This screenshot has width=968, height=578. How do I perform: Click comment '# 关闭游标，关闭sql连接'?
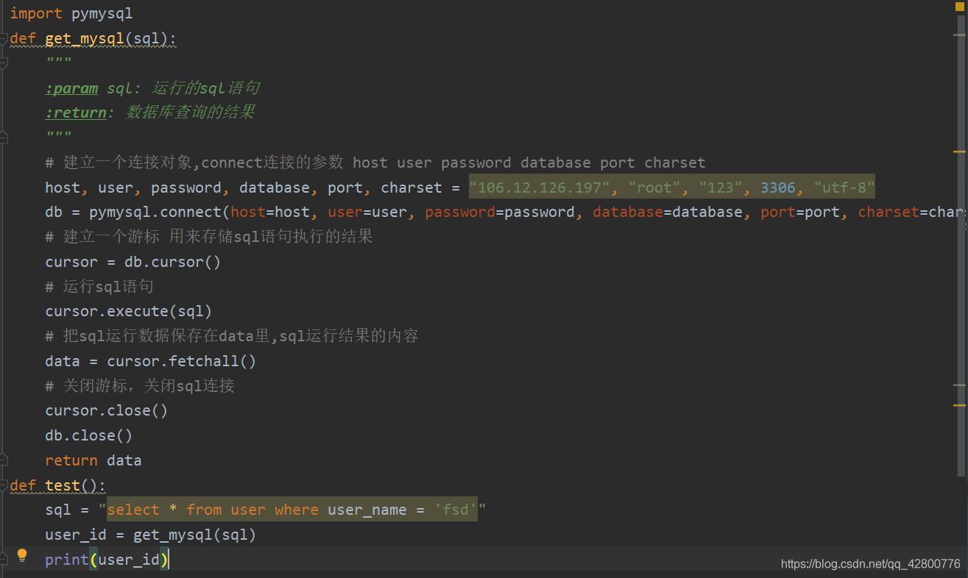[x=140, y=385]
